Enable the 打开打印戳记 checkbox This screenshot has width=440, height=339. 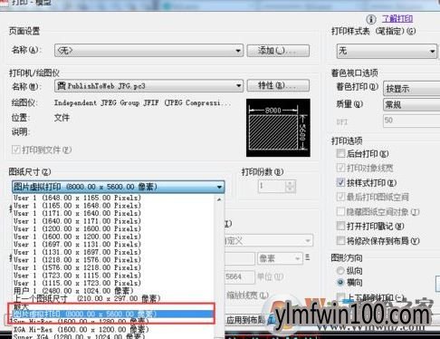[340, 226]
